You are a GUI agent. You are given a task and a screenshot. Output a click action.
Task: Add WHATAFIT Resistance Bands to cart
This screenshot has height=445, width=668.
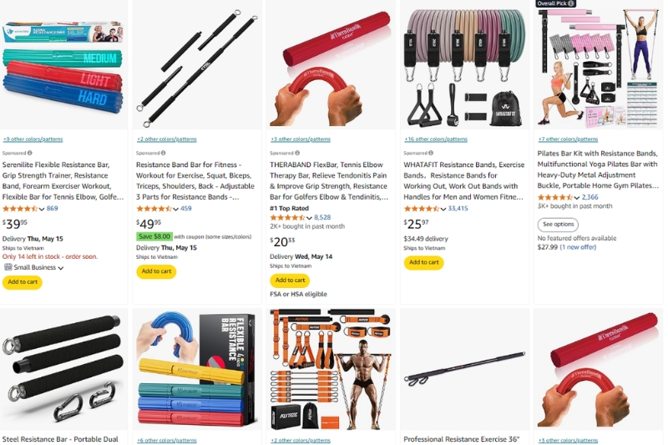click(424, 263)
